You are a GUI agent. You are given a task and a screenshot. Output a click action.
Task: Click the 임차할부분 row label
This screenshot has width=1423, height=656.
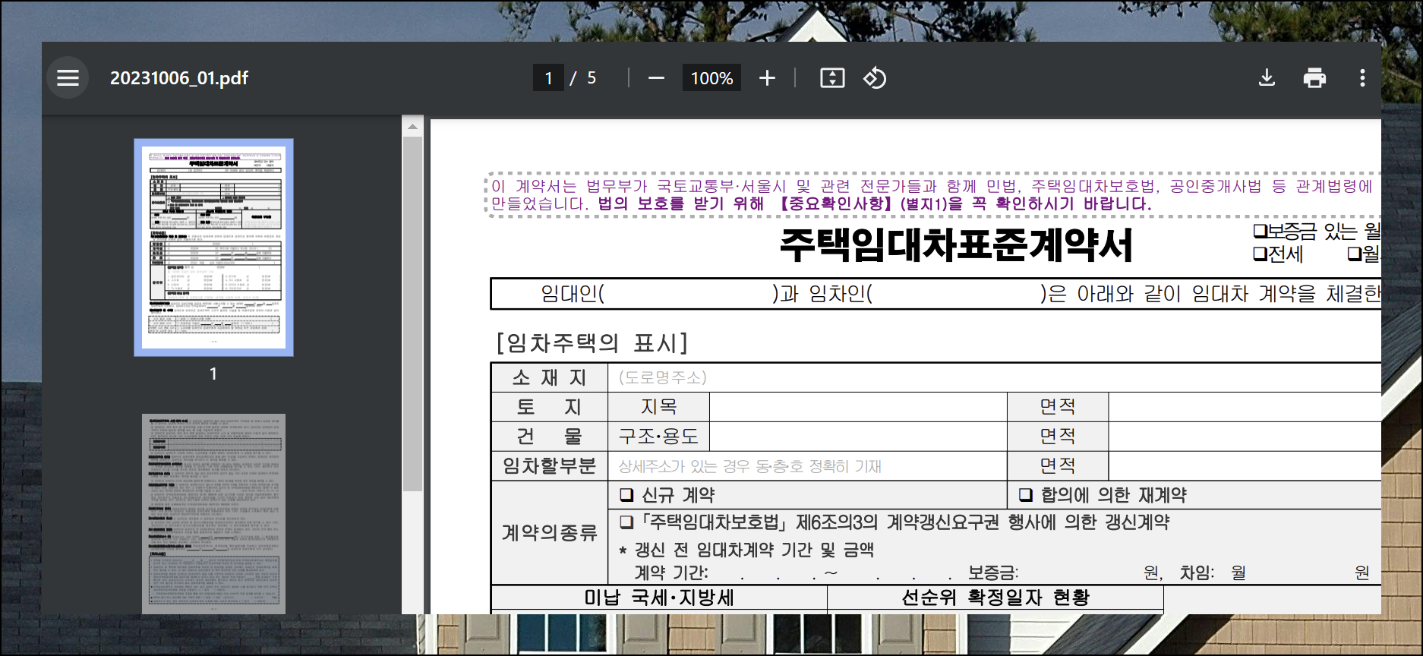pyautogui.click(x=549, y=466)
